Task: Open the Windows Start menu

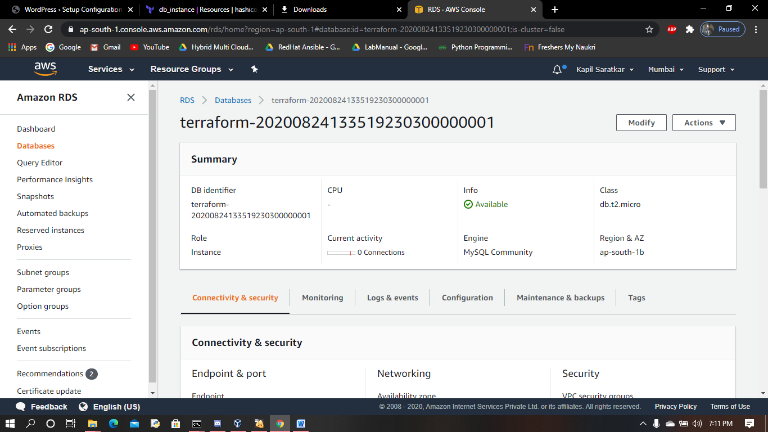Action: coord(10,424)
